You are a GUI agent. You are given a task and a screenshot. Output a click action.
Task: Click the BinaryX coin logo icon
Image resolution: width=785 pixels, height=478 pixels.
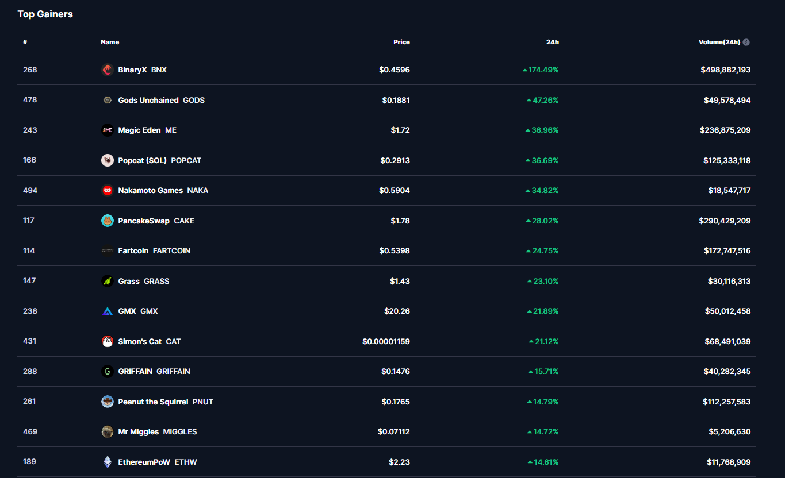point(108,70)
